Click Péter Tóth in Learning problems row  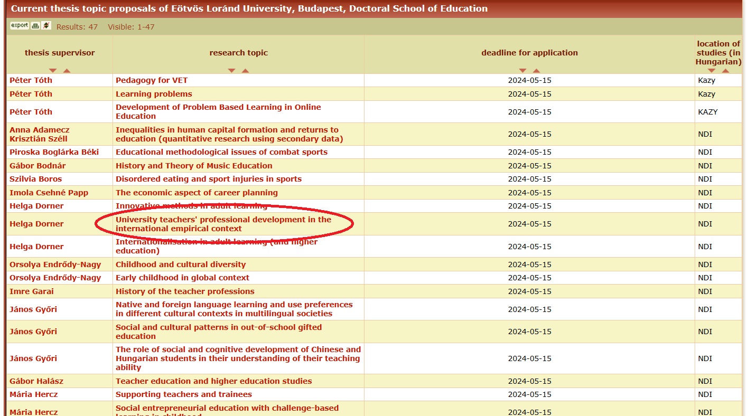click(x=31, y=94)
